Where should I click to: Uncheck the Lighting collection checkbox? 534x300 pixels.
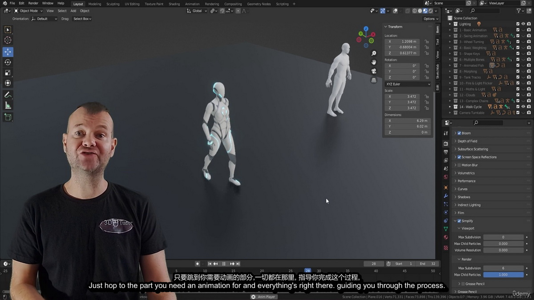click(518, 24)
